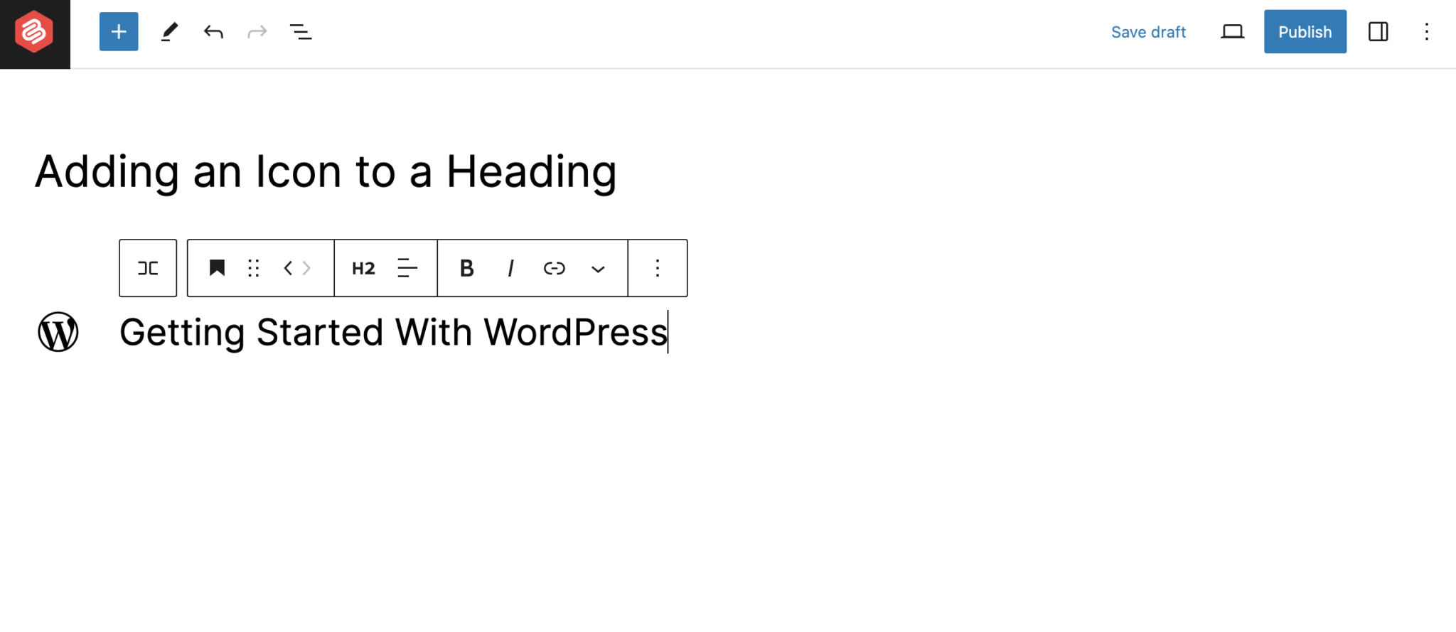The image size is (1456, 632).
Task: Click the blue Publish button
Action: (x=1305, y=31)
